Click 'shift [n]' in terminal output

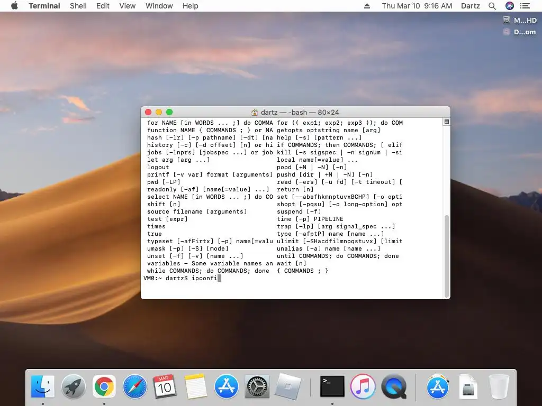164,205
